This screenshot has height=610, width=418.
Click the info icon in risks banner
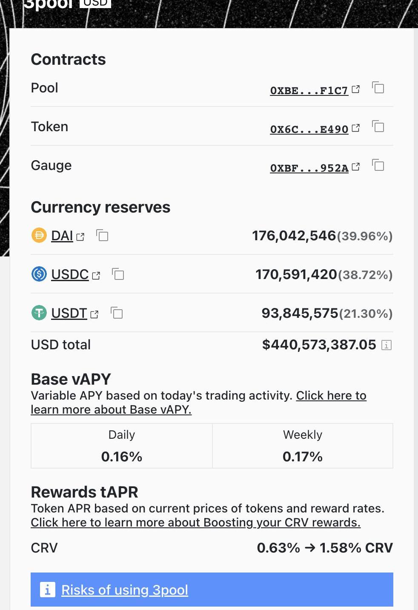[48, 590]
